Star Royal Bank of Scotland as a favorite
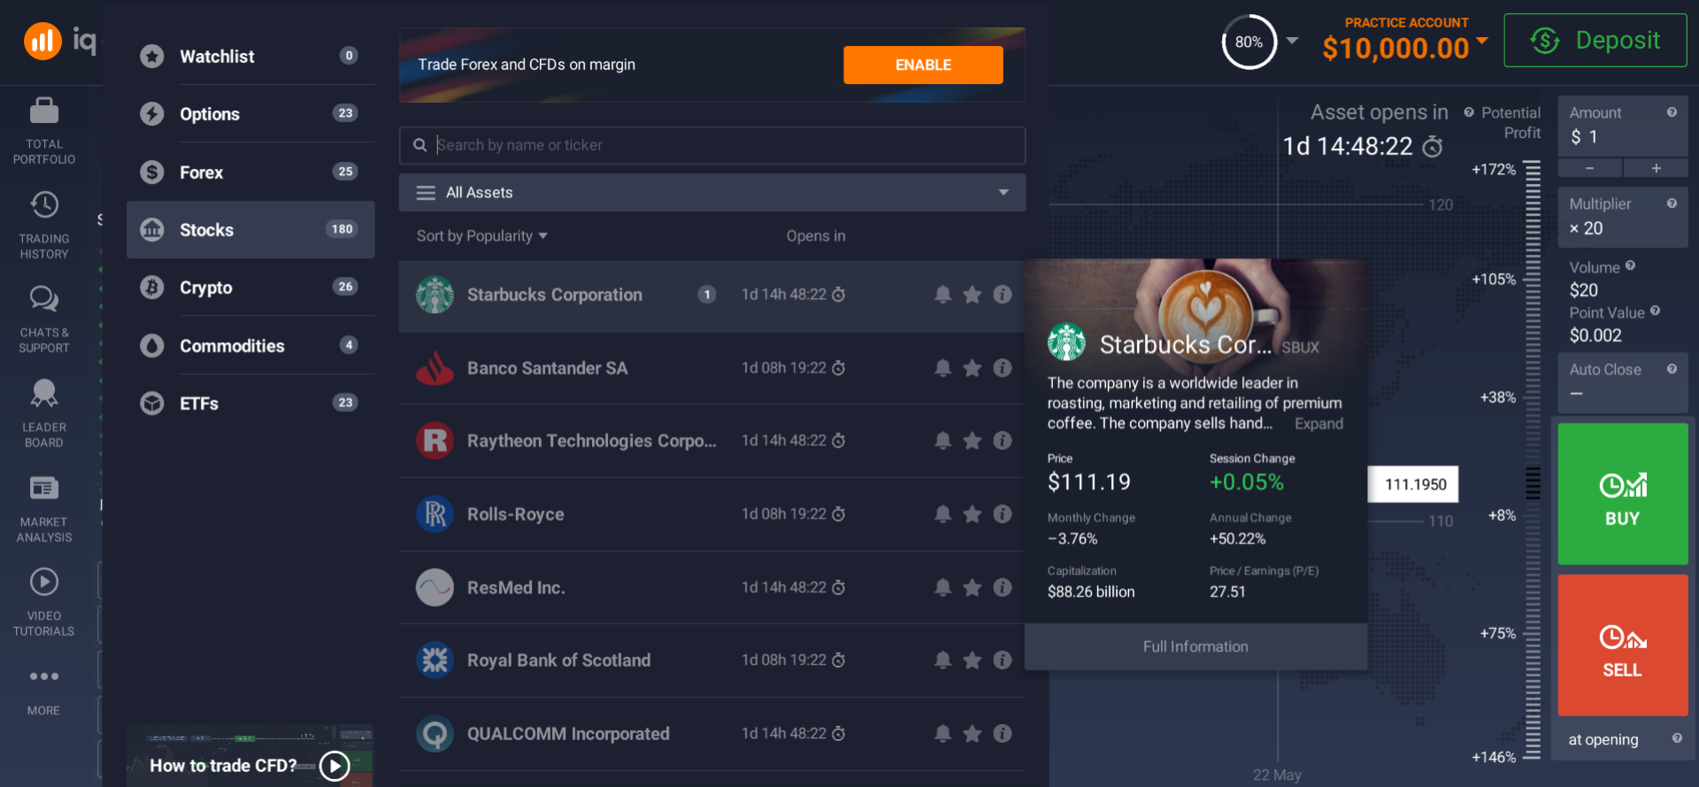1699x787 pixels. click(x=972, y=660)
